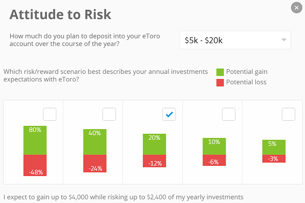Screen dimensions: 305x203
Task: Click the green 5% gain bar
Action: [274, 147]
